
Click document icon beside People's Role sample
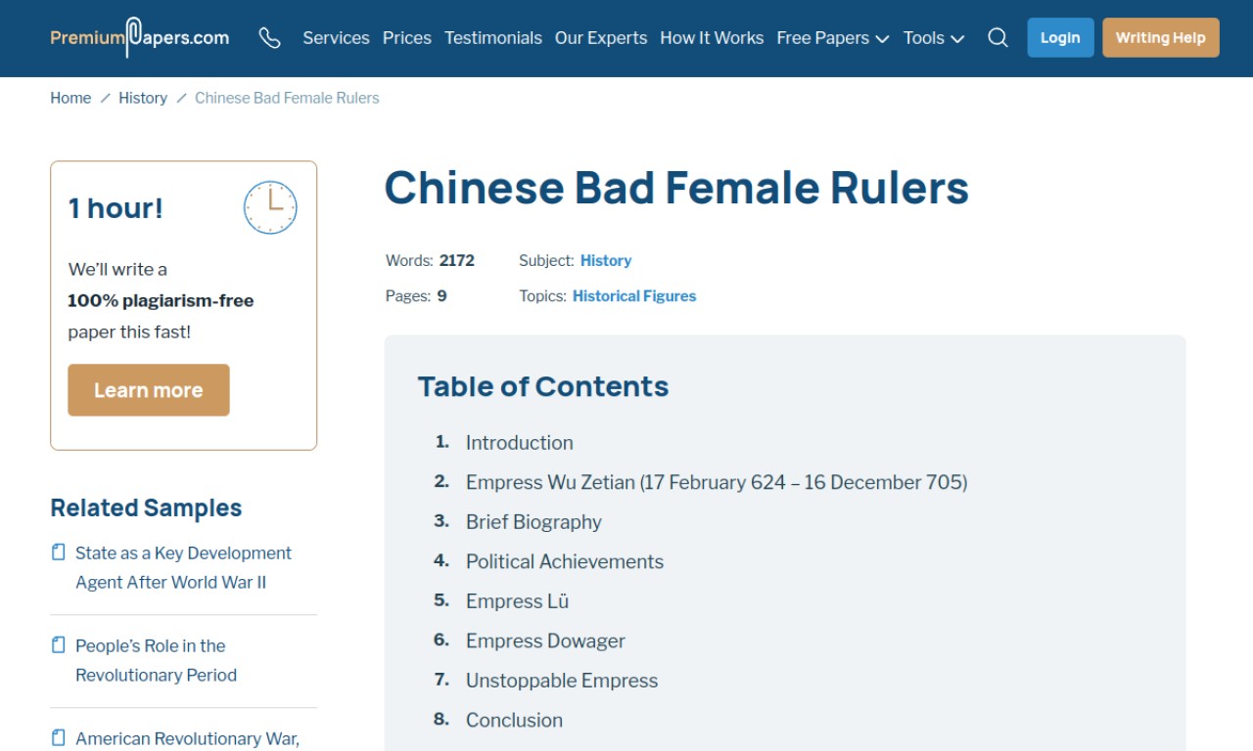[x=59, y=645]
